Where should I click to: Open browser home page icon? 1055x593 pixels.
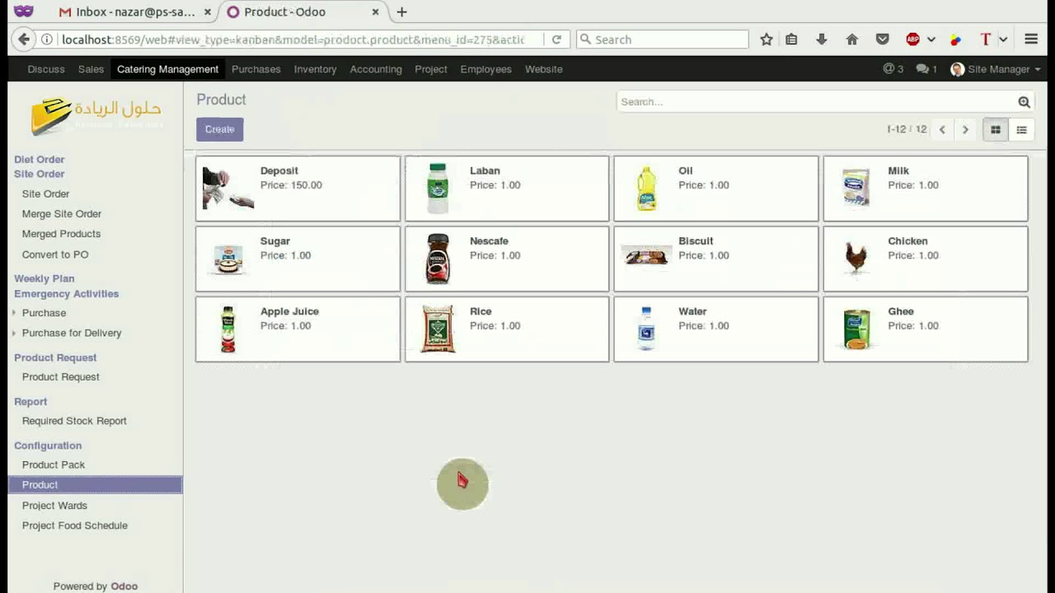(852, 40)
